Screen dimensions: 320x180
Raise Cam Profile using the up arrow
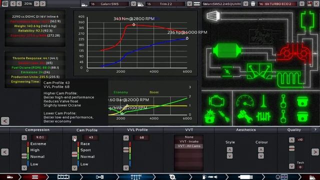(74, 138)
